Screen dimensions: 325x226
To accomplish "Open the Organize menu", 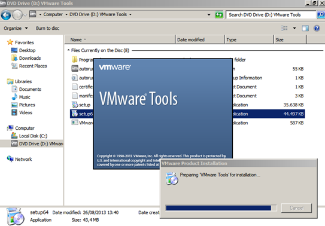I will click(x=16, y=28).
